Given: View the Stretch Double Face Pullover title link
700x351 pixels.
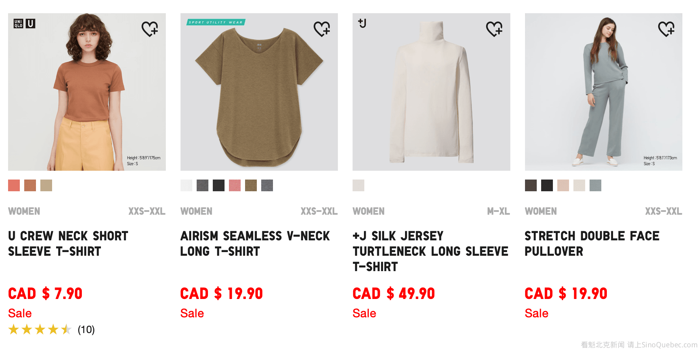Looking at the screenshot, I should (x=592, y=243).
